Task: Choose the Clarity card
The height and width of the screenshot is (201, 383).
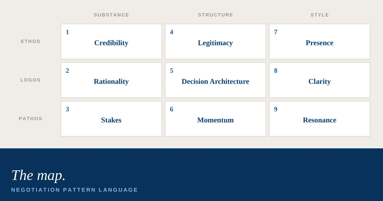Action: [x=319, y=80]
